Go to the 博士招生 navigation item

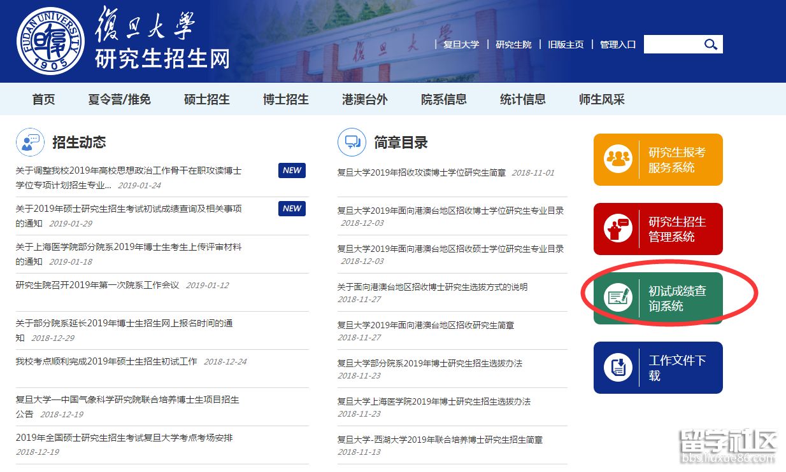(285, 99)
